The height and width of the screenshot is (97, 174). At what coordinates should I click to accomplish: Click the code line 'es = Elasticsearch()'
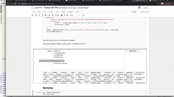(x=52, y=92)
